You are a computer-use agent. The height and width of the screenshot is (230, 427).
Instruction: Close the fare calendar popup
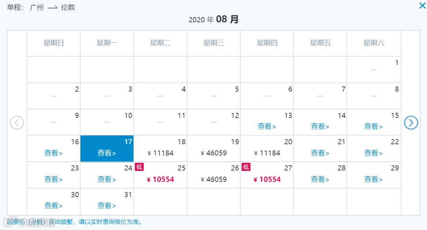coord(422,5)
